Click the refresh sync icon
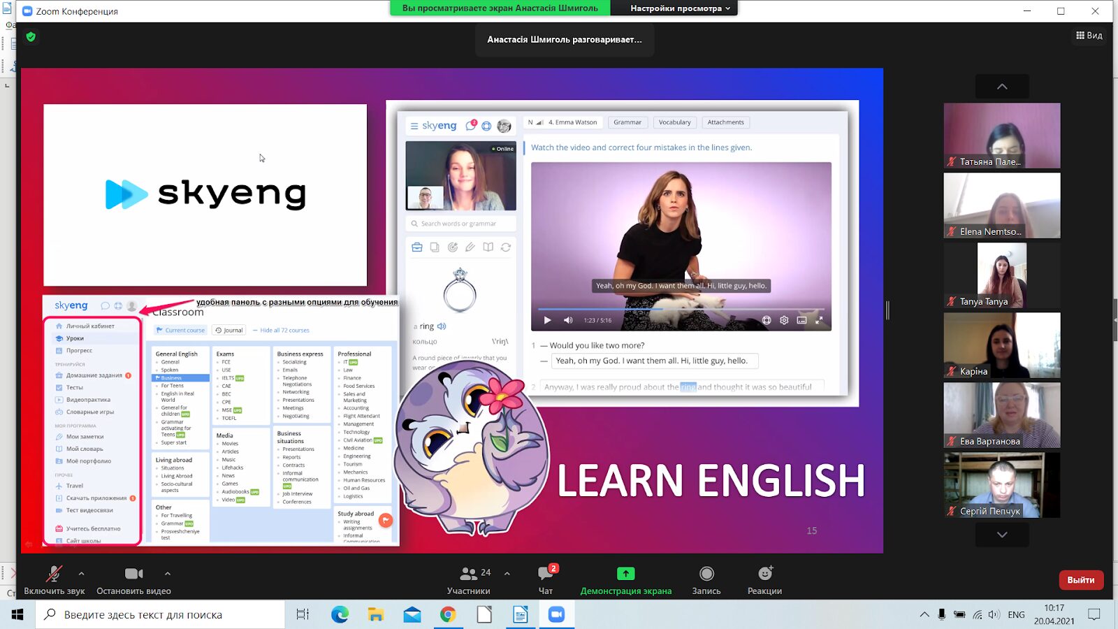The image size is (1118, 629). (x=506, y=247)
